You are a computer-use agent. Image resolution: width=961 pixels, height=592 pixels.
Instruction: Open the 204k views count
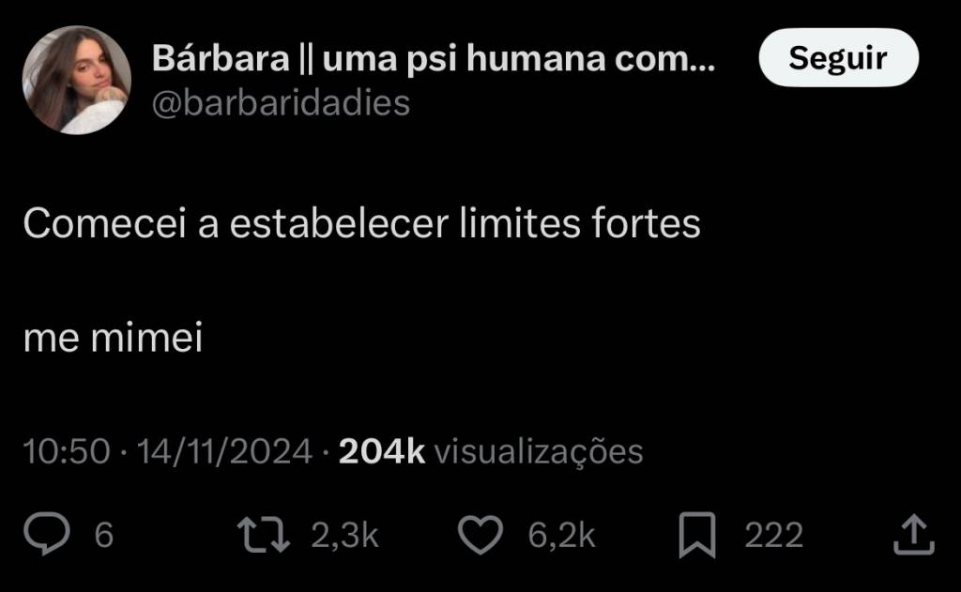381,451
